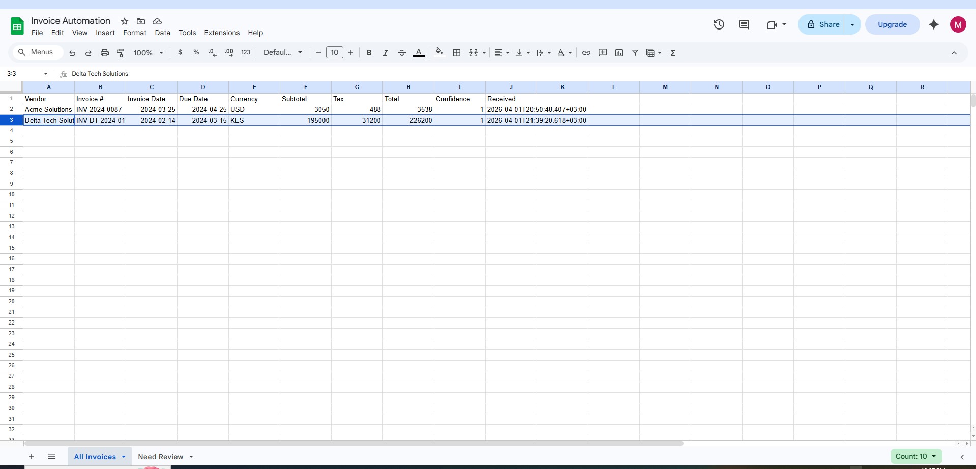The image size is (976, 469).
Task: Toggle italic formatting
Action: click(385, 52)
